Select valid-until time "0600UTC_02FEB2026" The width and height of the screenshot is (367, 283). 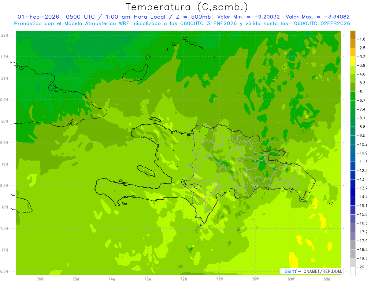[322, 24]
